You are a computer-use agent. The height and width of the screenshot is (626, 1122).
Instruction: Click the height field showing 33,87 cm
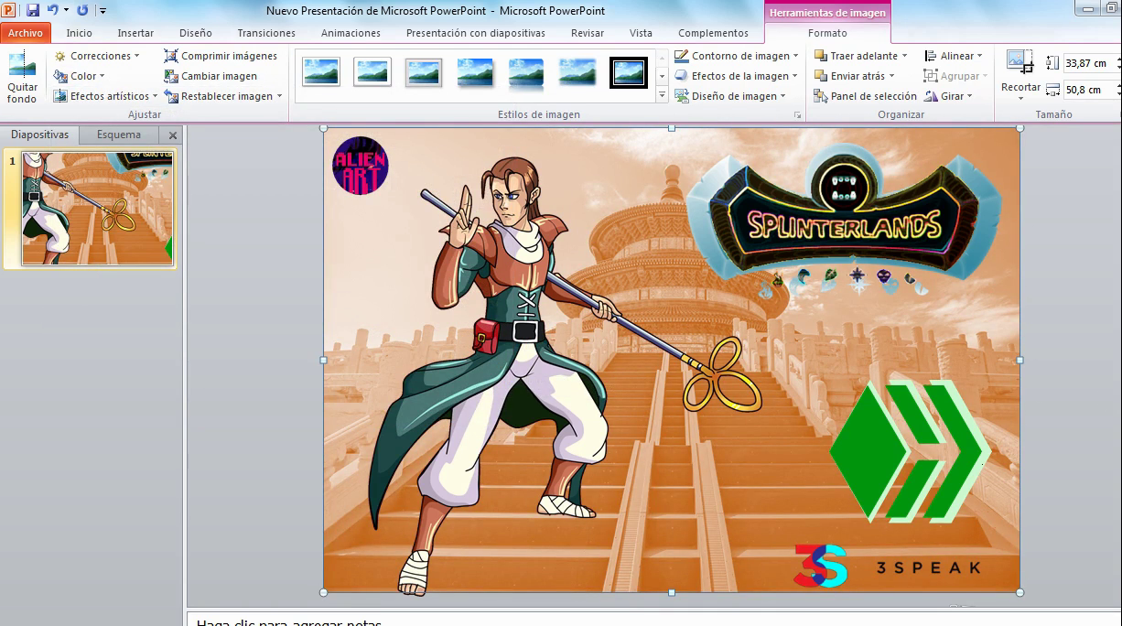[1087, 63]
